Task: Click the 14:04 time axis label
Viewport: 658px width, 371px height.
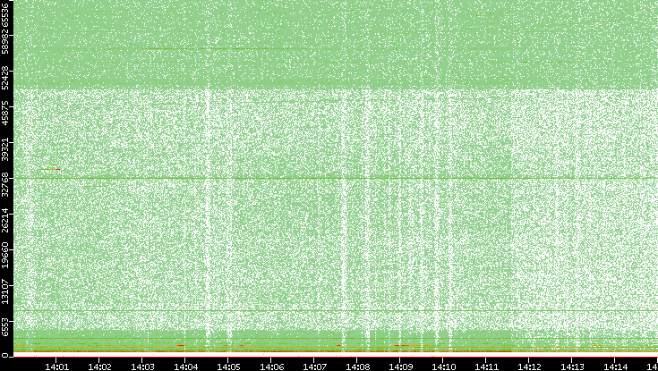Action: point(185,367)
